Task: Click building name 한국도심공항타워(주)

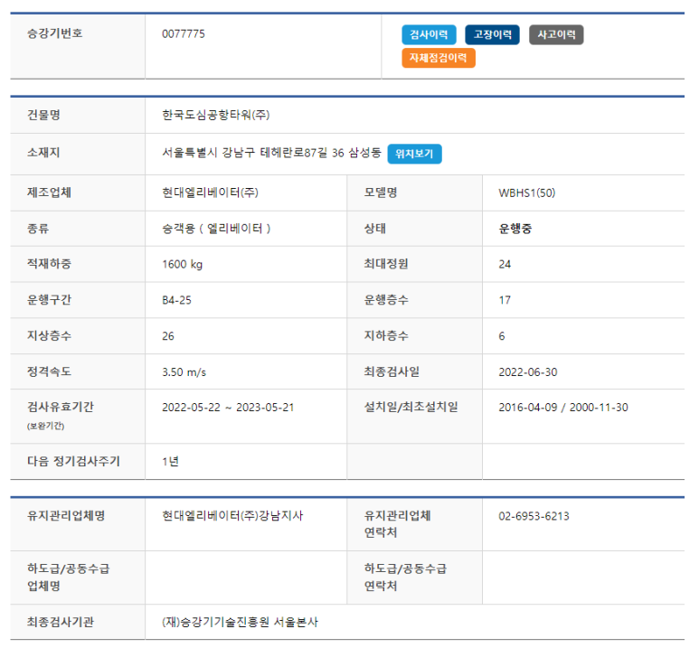Action: click(x=216, y=115)
